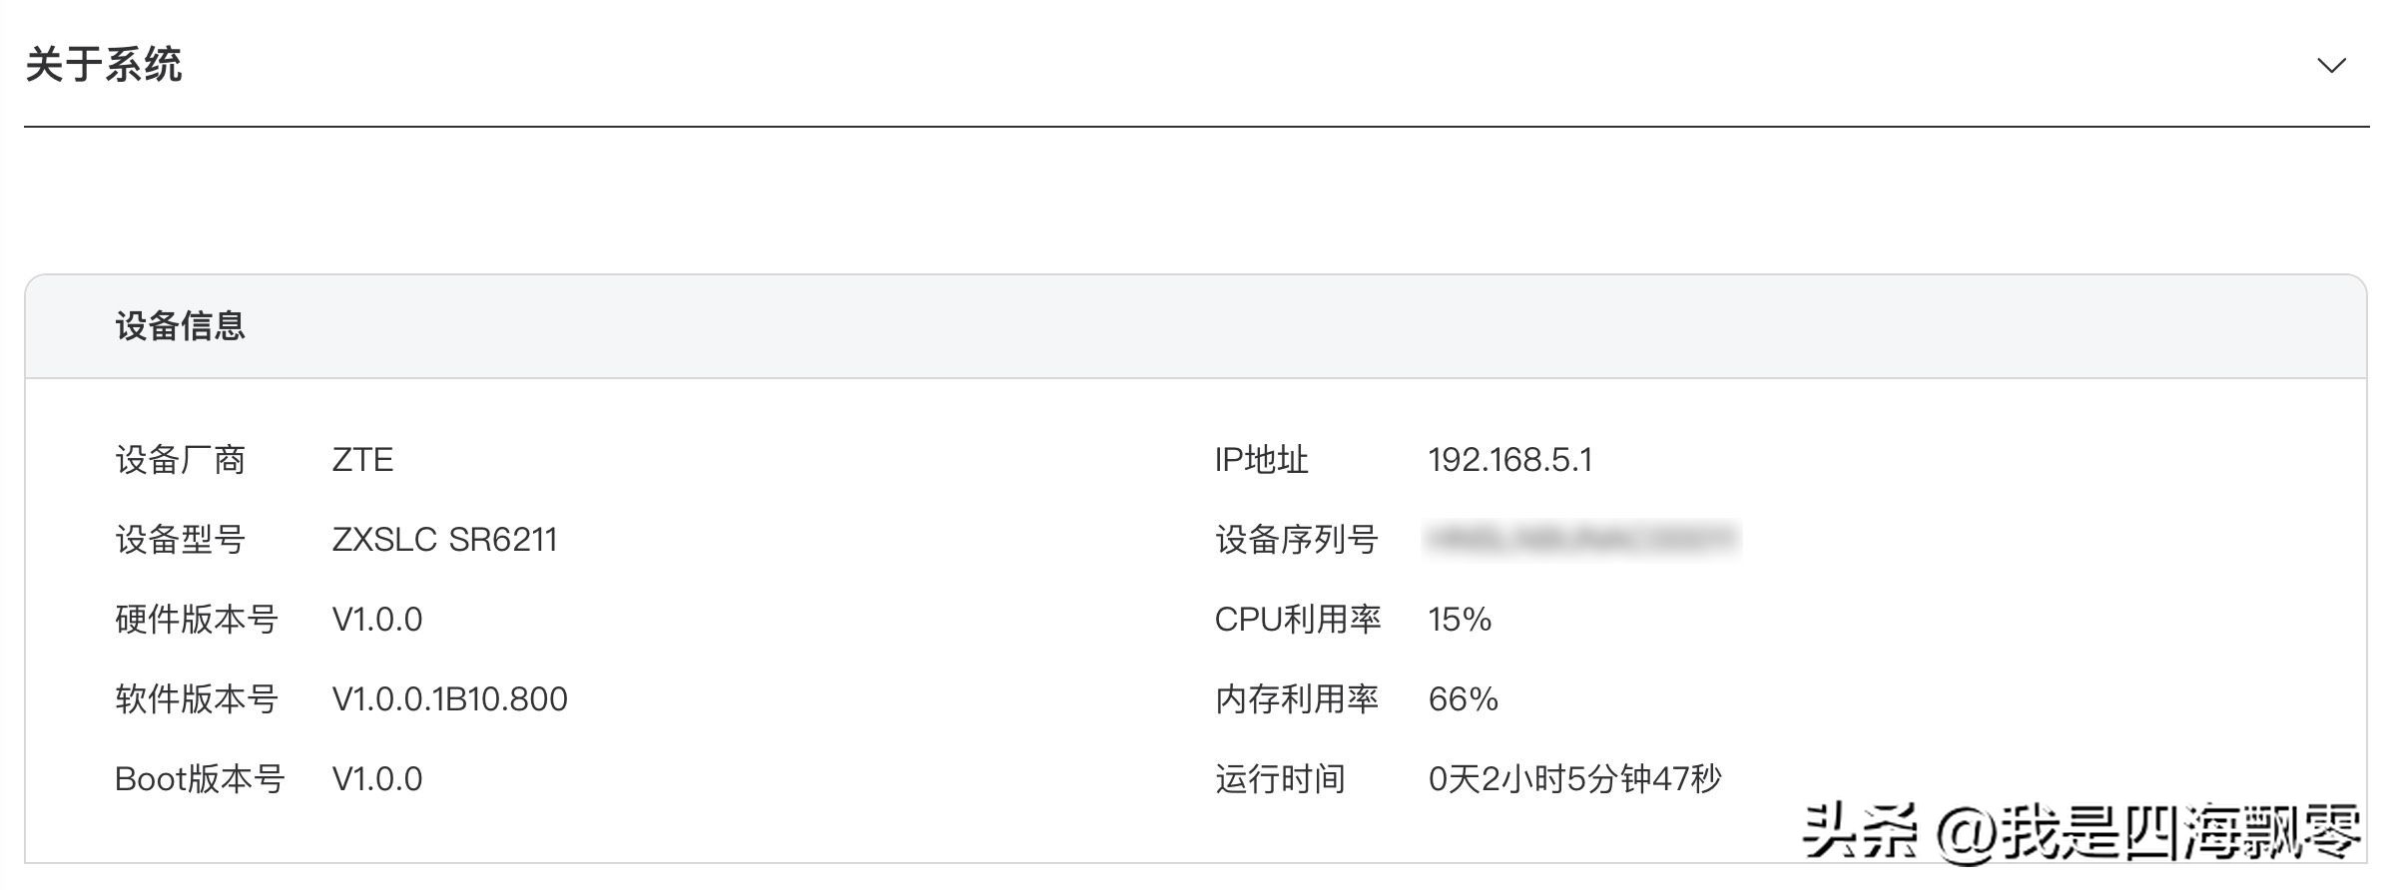Select the CPU利用率 value 15%

1462,620
